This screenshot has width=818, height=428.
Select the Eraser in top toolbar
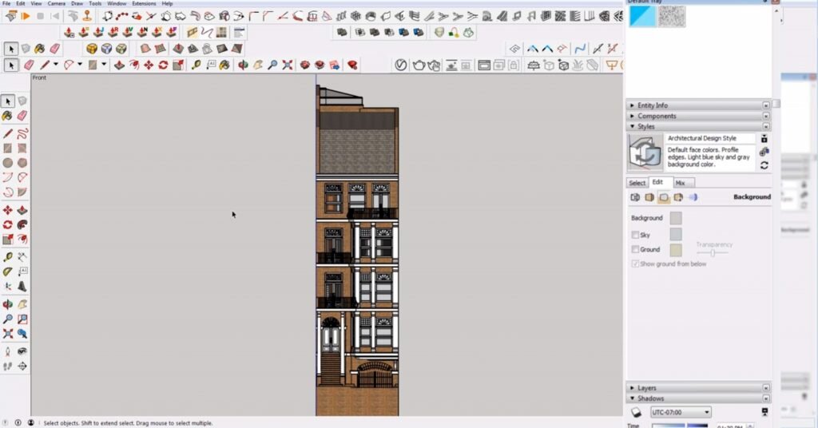(x=29, y=65)
